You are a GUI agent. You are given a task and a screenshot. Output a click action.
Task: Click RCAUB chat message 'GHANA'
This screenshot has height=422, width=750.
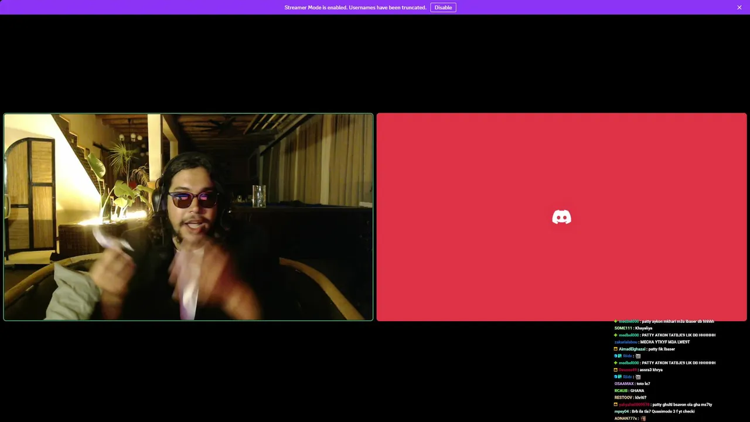pos(637,391)
